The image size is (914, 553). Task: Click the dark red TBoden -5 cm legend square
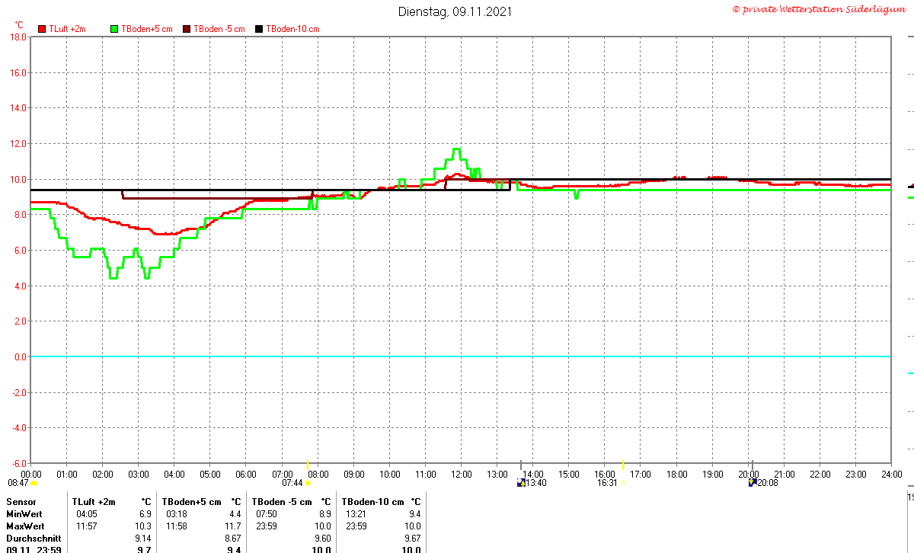tap(187, 29)
